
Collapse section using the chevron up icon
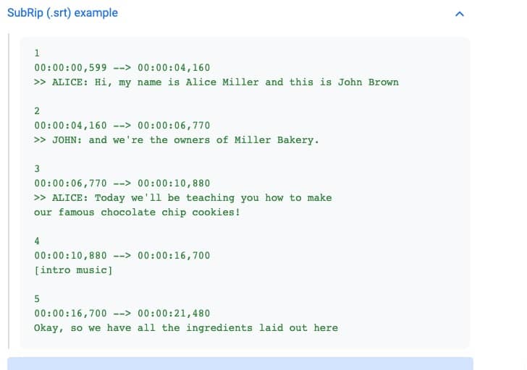[x=459, y=14]
